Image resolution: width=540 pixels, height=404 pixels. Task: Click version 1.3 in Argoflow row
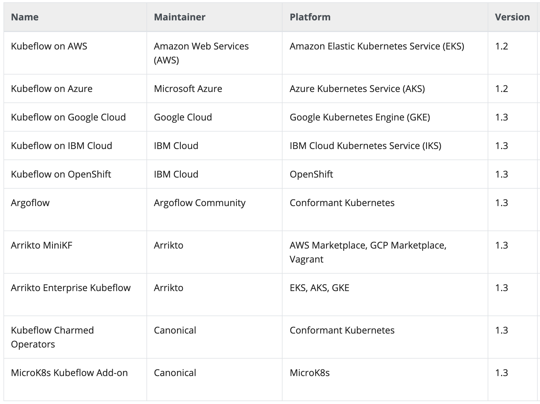click(x=513, y=210)
